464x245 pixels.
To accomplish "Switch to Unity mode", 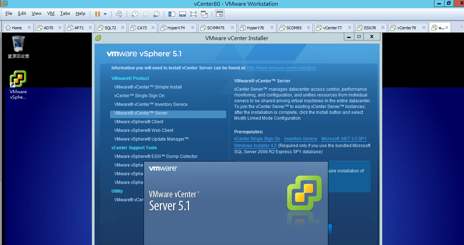I will [204, 14].
